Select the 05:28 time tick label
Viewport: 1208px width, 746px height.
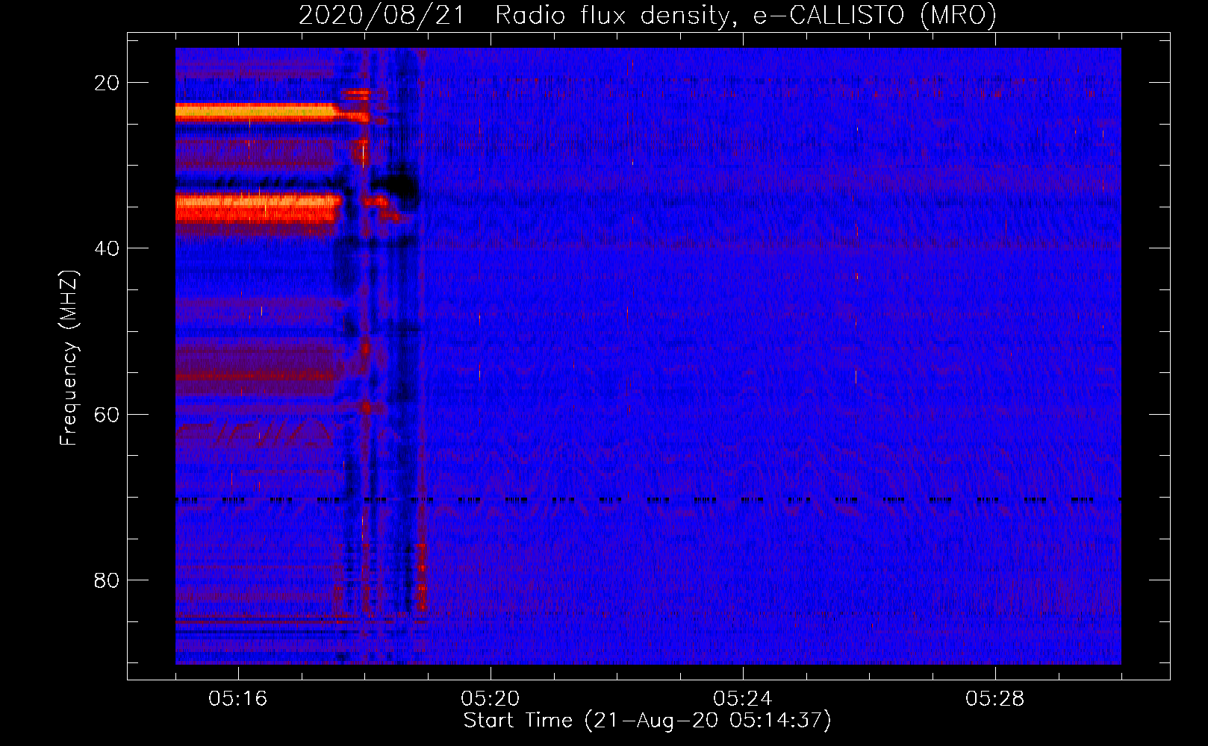point(995,699)
